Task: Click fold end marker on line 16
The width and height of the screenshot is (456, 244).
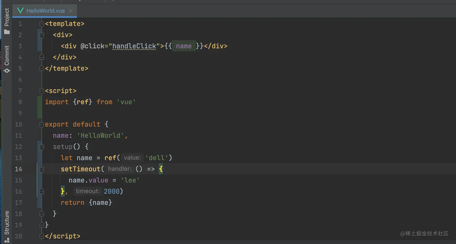Action: (x=42, y=191)
